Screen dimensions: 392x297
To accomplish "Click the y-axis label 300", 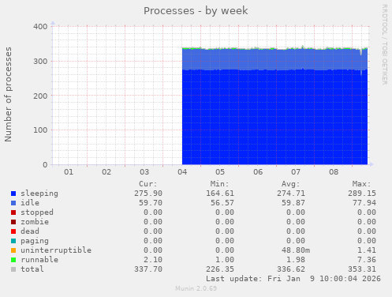I will pos(40,62).
